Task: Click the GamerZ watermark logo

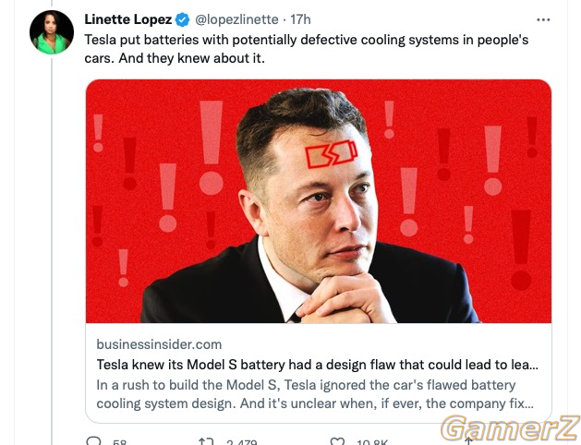Action: coord(511,428)
